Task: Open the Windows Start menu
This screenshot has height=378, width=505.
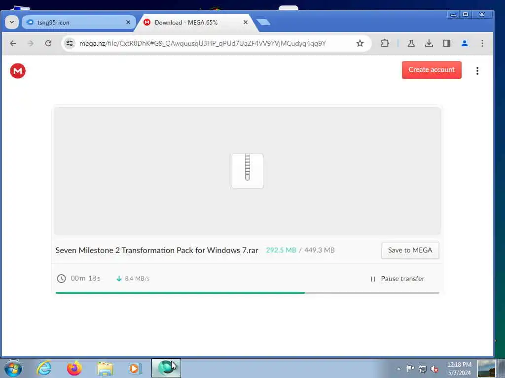Action: pos(13,368)
